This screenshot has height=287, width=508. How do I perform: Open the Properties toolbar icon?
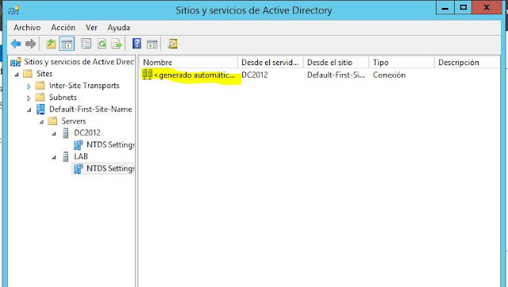(x=87, y=44)
